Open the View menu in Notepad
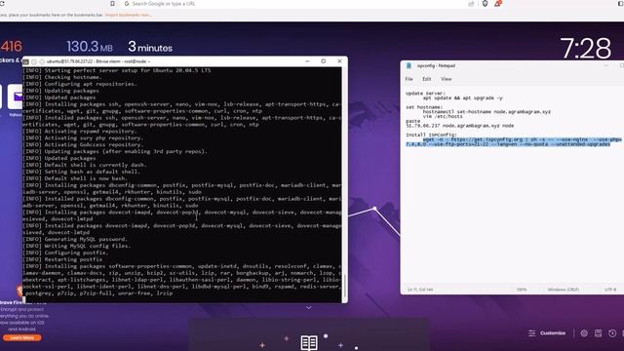The image size is (624, 351). [447, 79]
